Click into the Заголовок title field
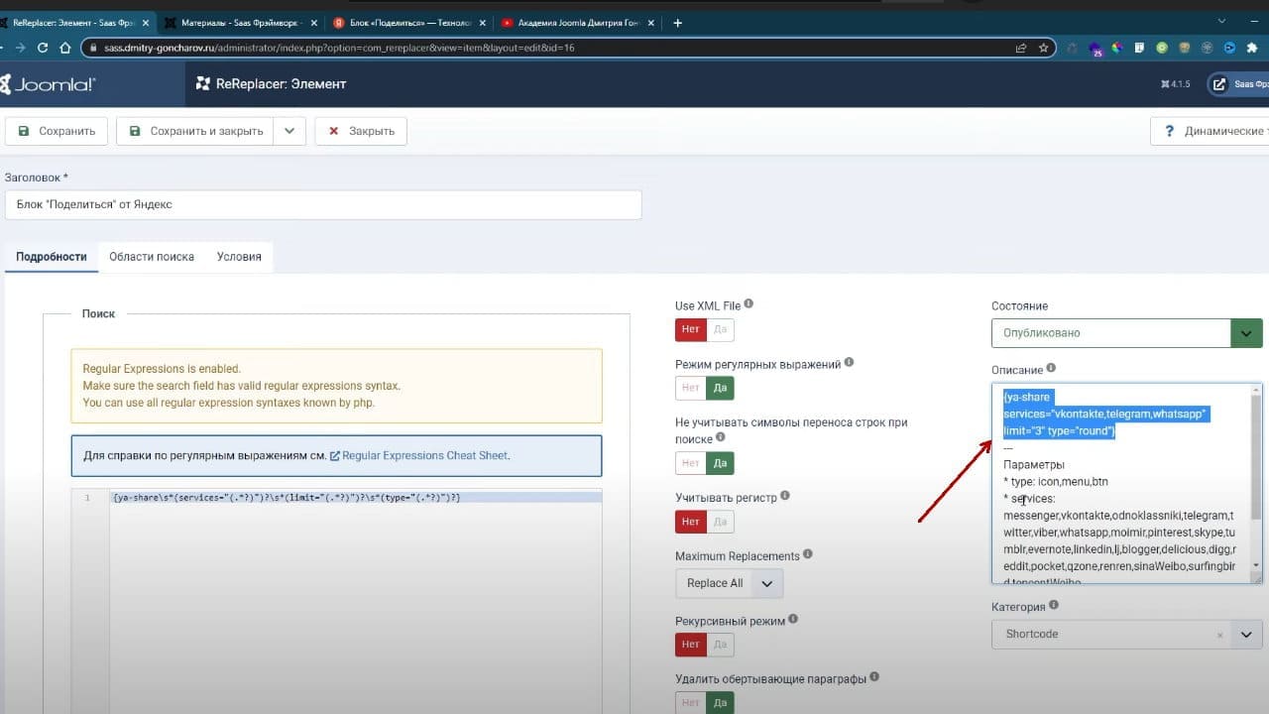This screenshot has width=1269, height=714. click(x=323, y=204)
